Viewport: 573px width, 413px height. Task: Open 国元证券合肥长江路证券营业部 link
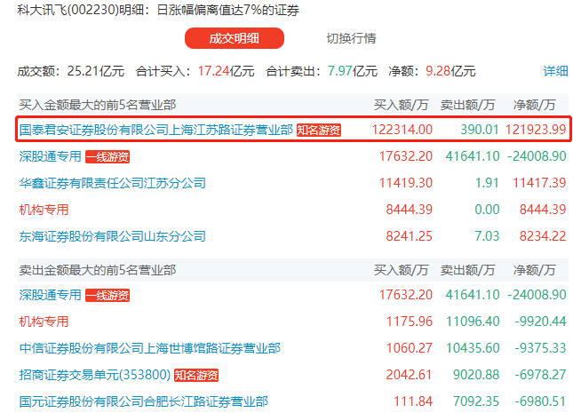[144, 401]
